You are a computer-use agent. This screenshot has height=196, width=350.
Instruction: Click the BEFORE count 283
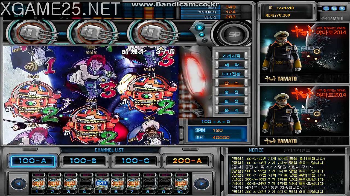tap(231, 17)
